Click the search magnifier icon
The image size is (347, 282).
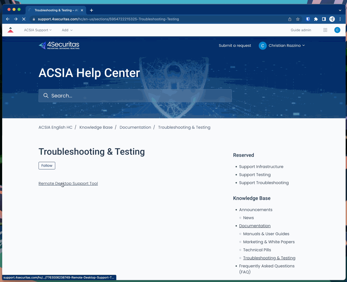click(46, 96)
